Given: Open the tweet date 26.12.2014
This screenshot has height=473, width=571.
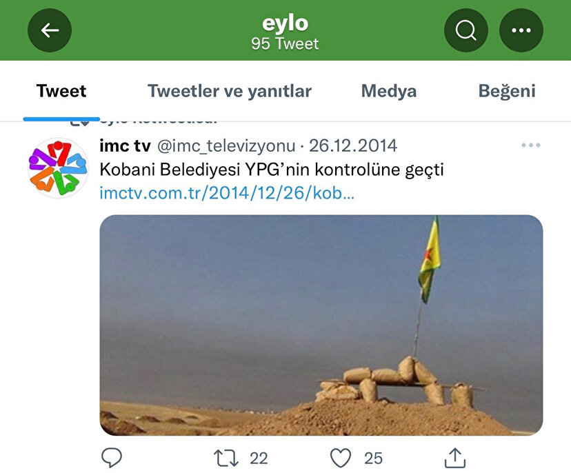Looking at the screenshot, I should tap(353, 145).
